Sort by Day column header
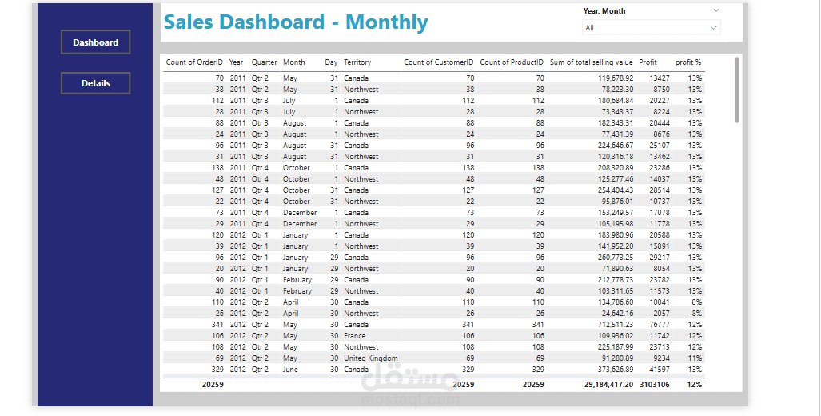Image resolution: width=821 pixels, height=416 pixels. (x=331, y=62)
